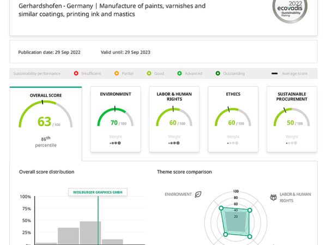The width and height of the screenshot is (327, 245).
Task: Open the Ethics score card
Action: (233, 119)
